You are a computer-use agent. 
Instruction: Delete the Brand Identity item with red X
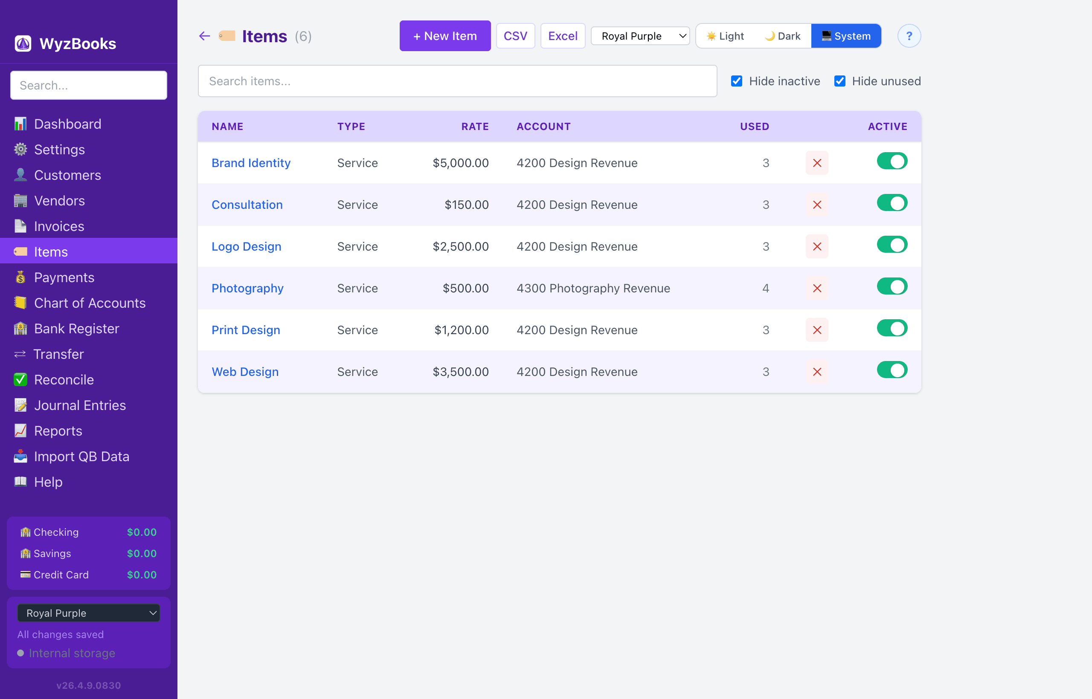[x=816, y=163]
